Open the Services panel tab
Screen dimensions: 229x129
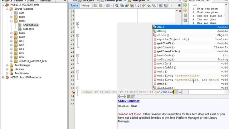[45, 1]
